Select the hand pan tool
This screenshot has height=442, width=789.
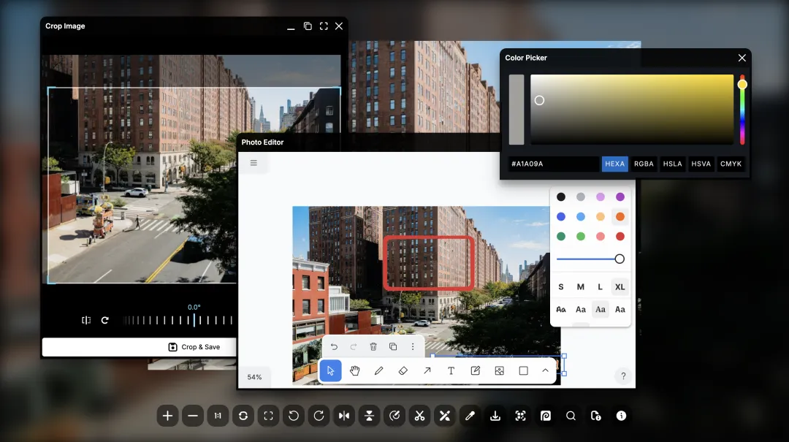355,371
